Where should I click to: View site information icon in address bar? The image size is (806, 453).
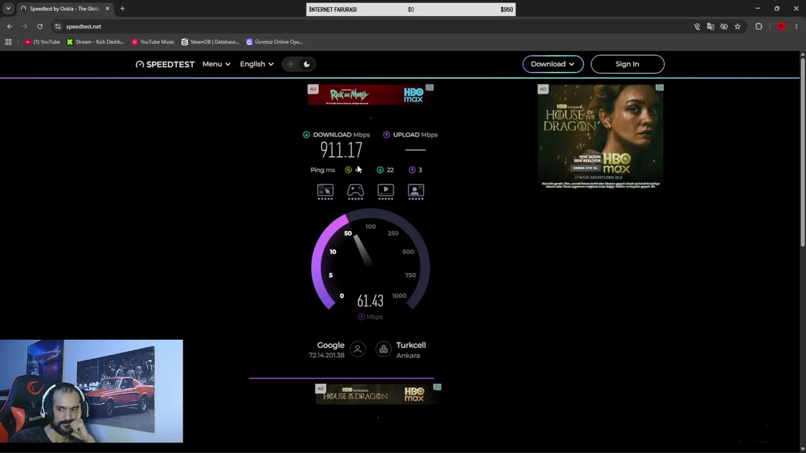click(58, 26)
